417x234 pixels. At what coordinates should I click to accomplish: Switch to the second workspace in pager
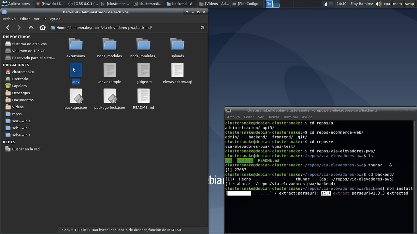[276, 4]
